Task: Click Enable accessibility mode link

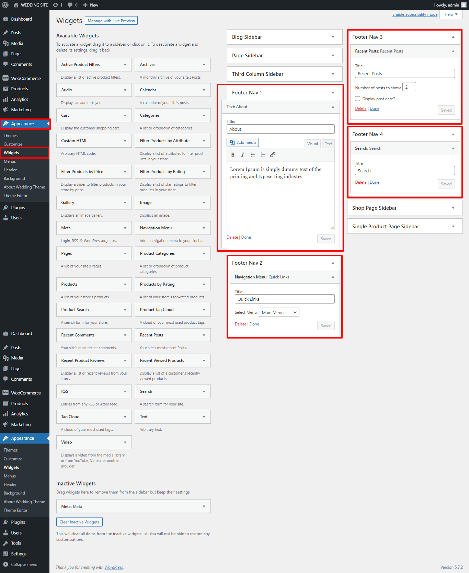Action: click(415, 14)
